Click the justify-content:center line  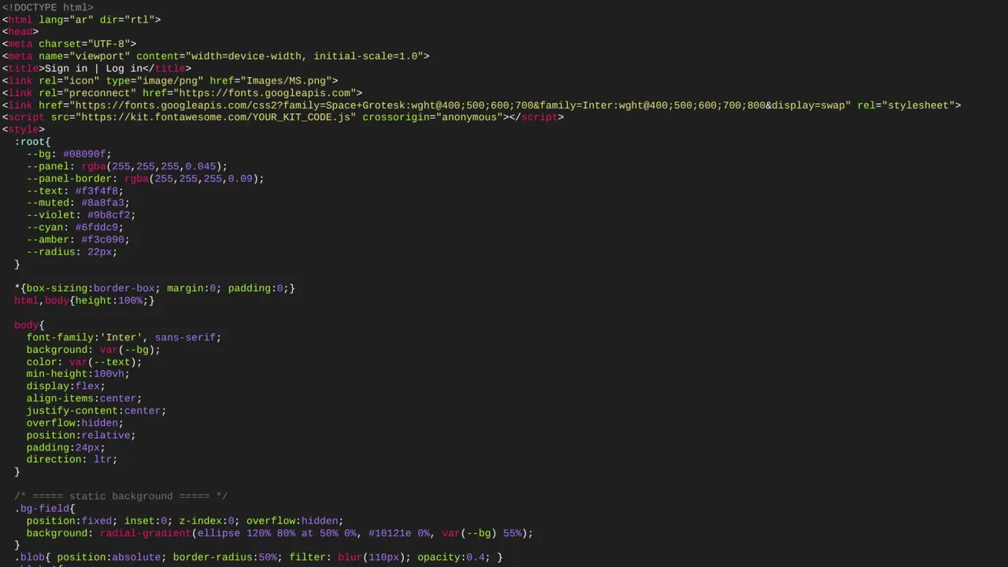coord(96,411)
